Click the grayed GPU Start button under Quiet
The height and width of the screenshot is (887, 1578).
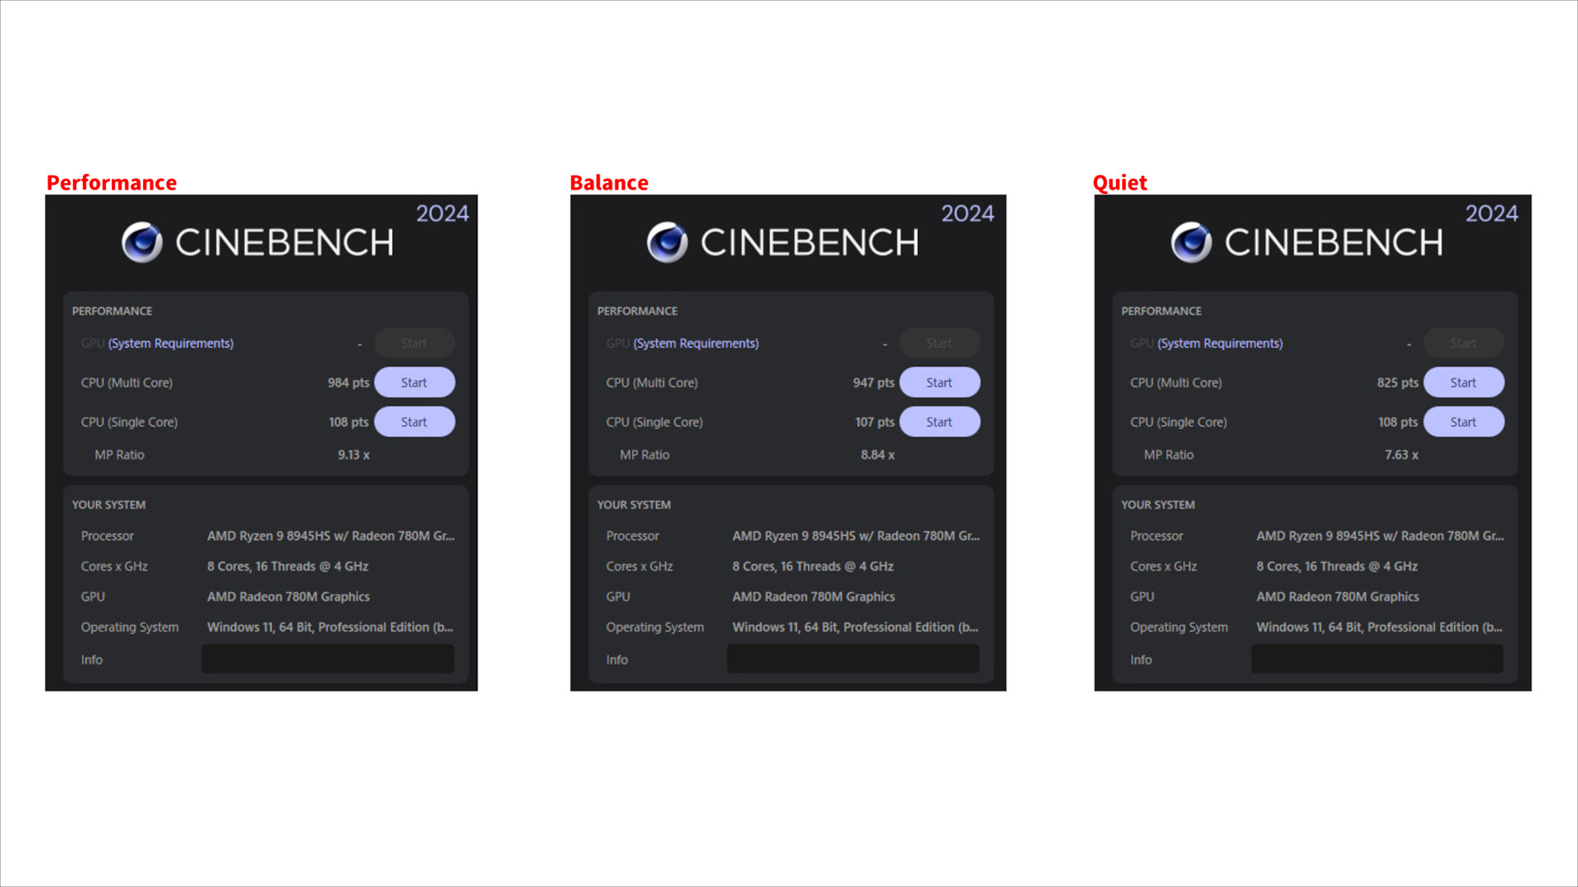coord(1464,342)
